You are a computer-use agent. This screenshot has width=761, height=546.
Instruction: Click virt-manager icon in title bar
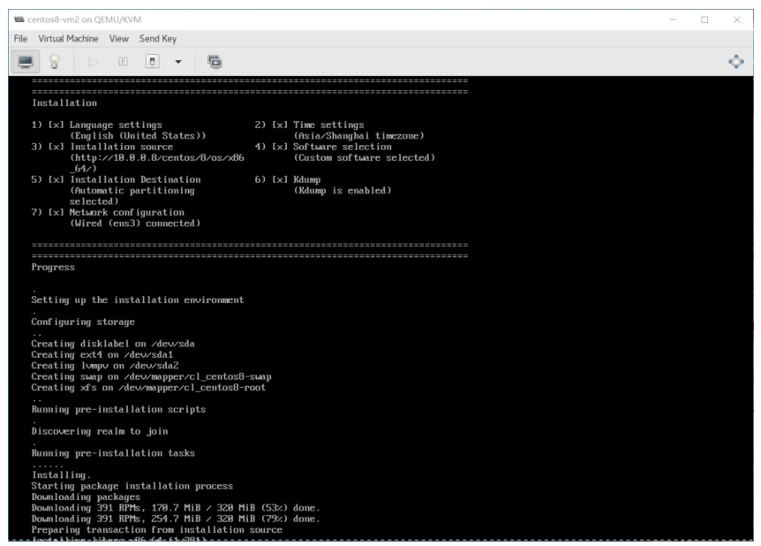pos(19,19)
